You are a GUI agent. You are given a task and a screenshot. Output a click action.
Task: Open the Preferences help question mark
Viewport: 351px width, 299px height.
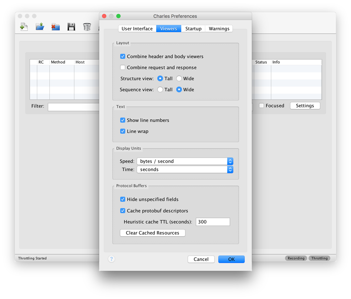point(112,259)
